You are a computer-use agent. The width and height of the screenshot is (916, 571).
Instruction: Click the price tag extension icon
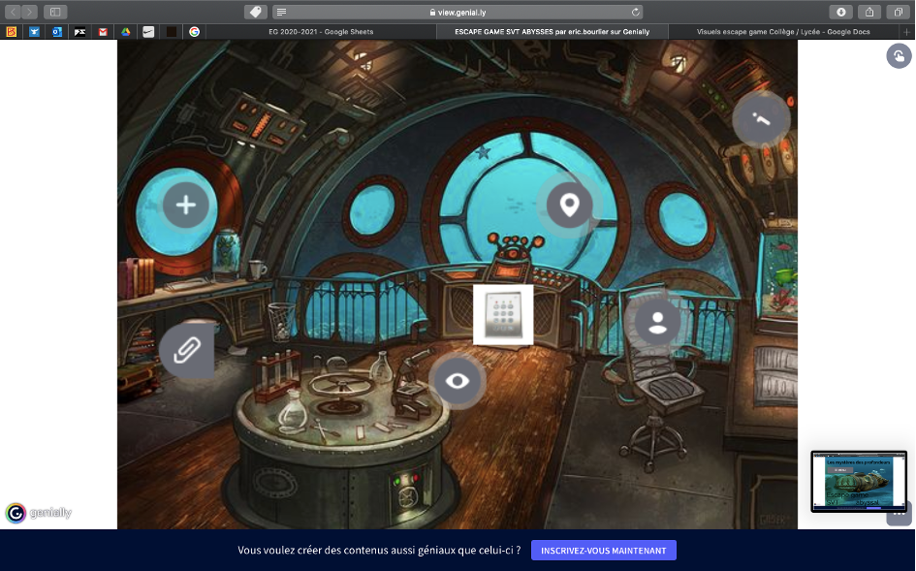coord(255,12)
